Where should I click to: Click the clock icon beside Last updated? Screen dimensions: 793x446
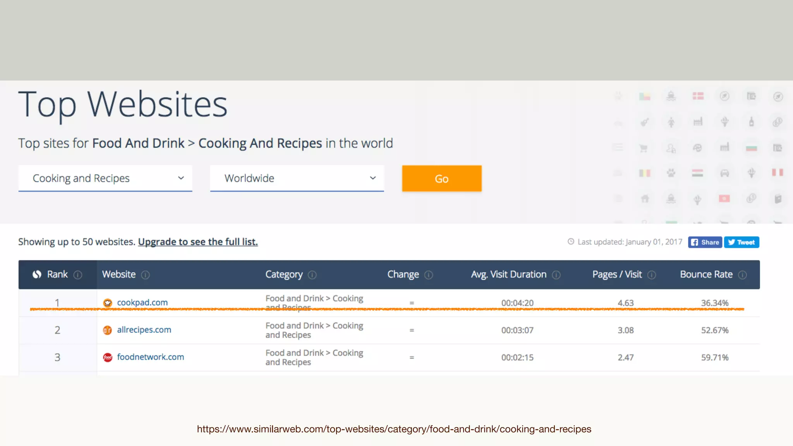[x=571, y=242]
